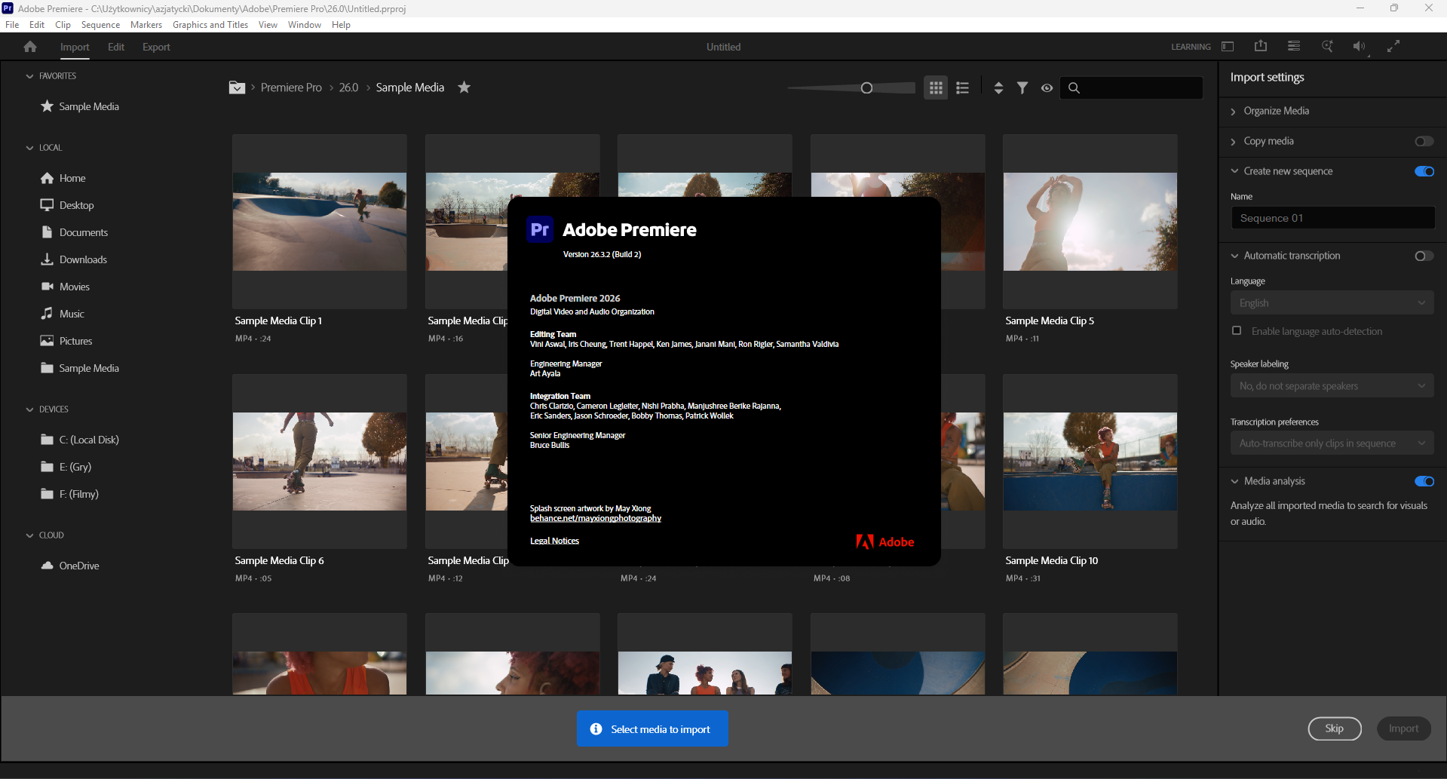
Task: Open the Music folder
Action: [x=63, y=314]
